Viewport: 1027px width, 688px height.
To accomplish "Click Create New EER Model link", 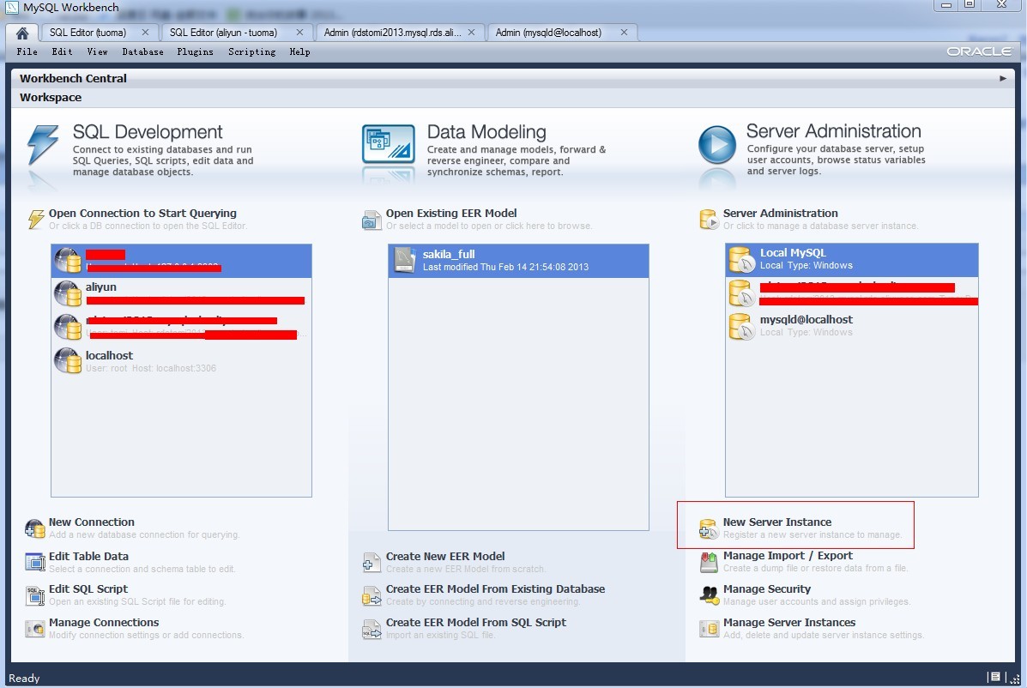I will tap(445, 557).
